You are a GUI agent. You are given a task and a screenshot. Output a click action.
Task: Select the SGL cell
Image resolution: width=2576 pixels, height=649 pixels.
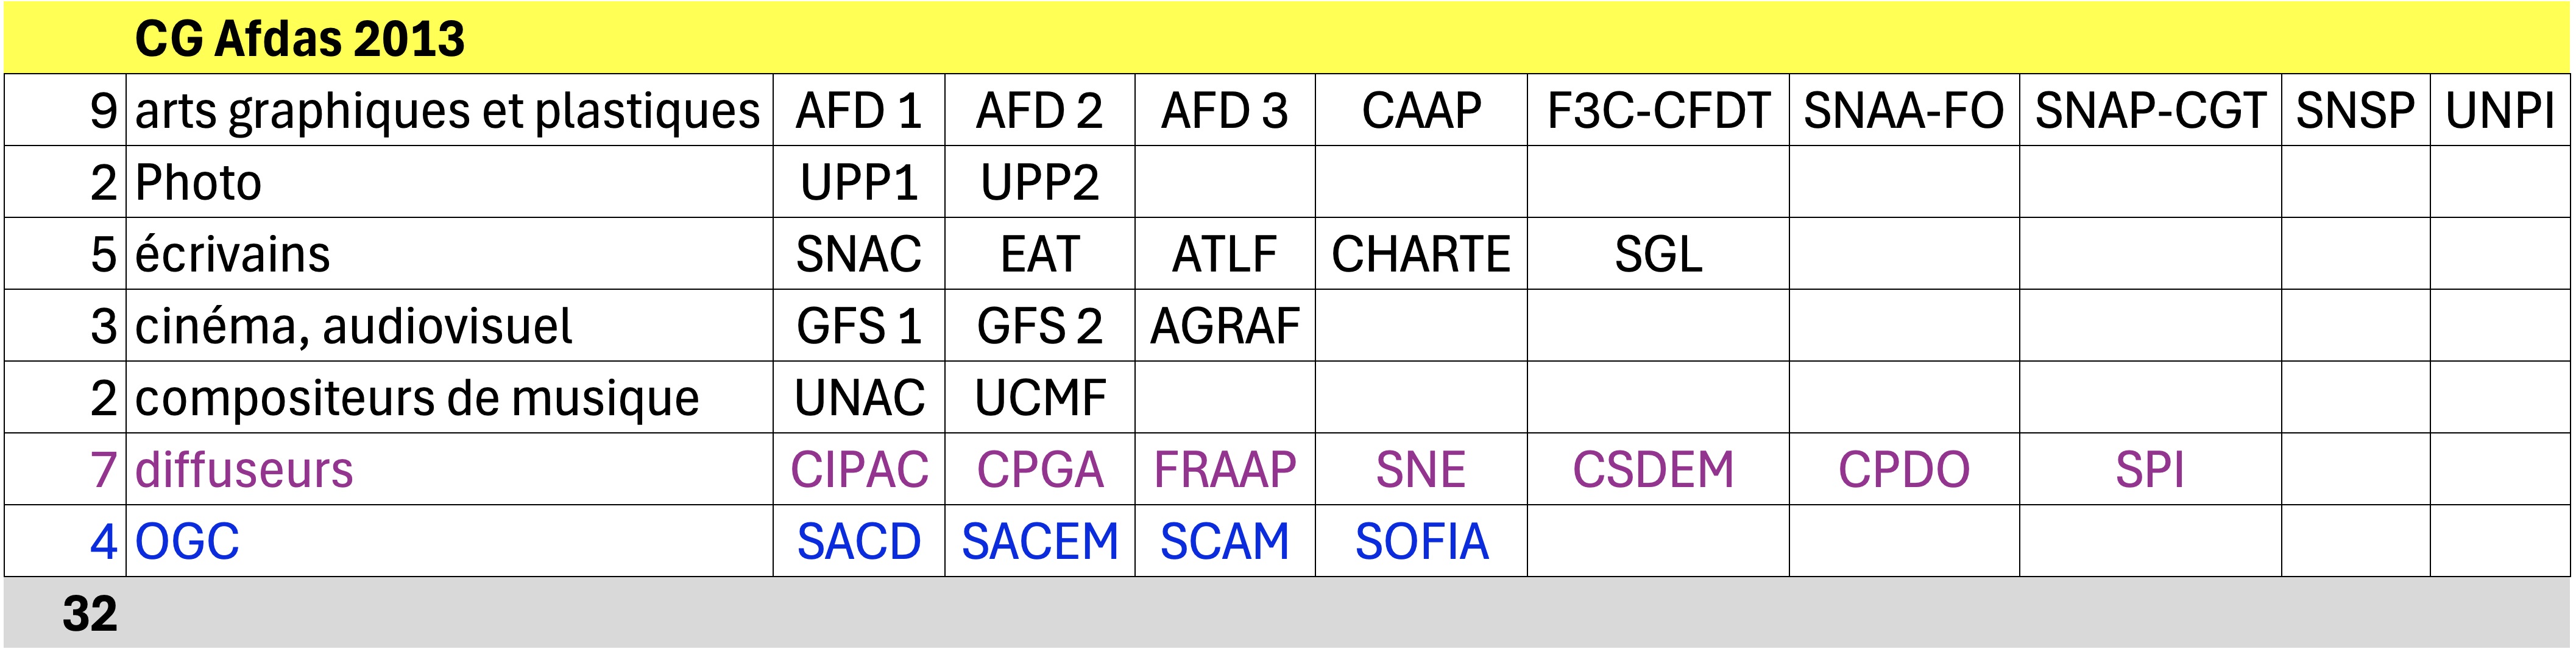1657,255
